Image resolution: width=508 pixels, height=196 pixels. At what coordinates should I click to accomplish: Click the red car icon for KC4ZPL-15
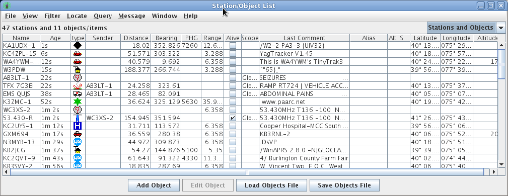78,54
